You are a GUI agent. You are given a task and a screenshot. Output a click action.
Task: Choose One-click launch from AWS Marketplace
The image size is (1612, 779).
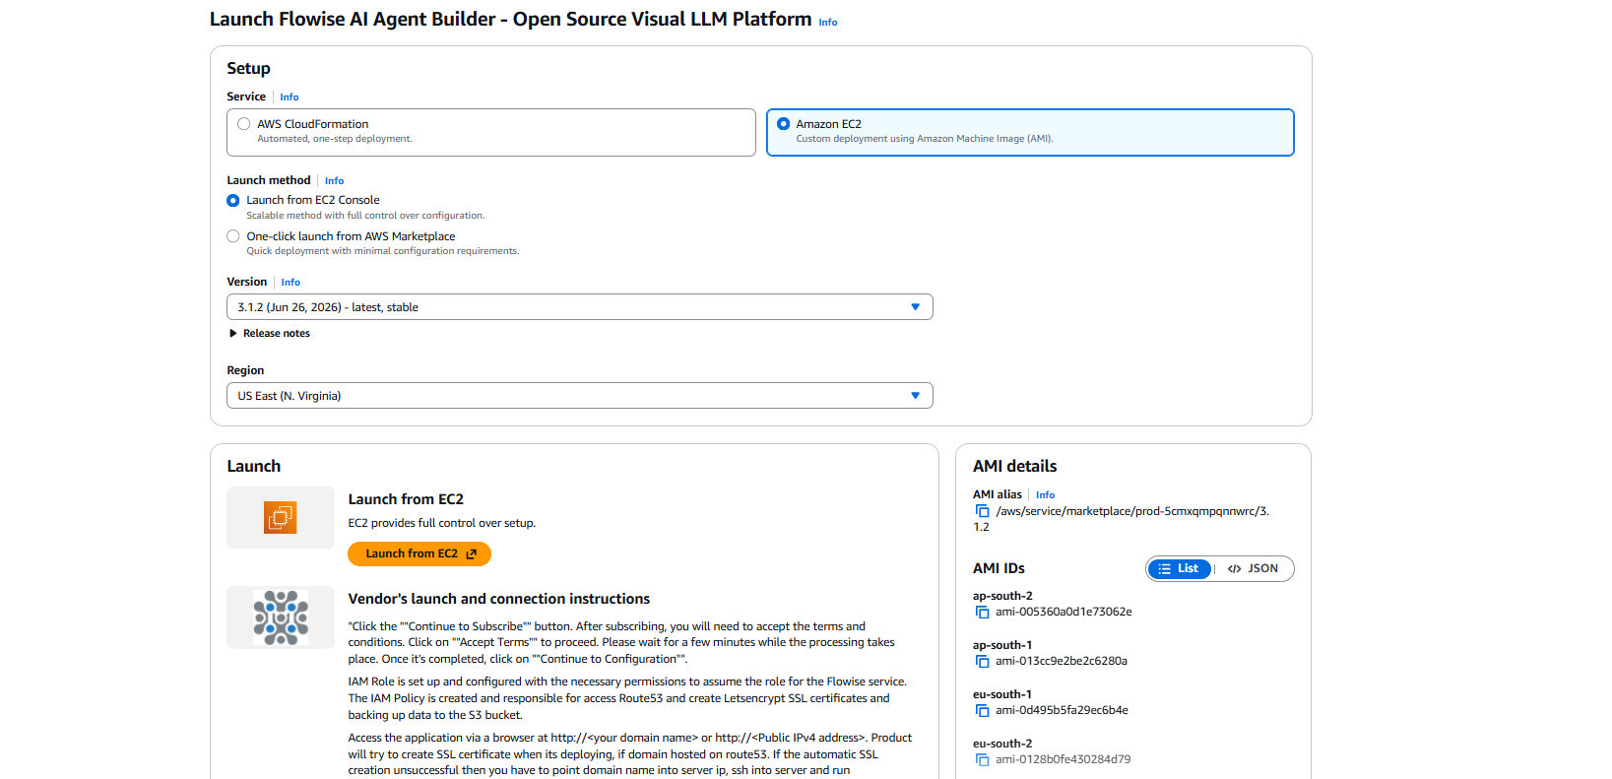tap(233, 236)
